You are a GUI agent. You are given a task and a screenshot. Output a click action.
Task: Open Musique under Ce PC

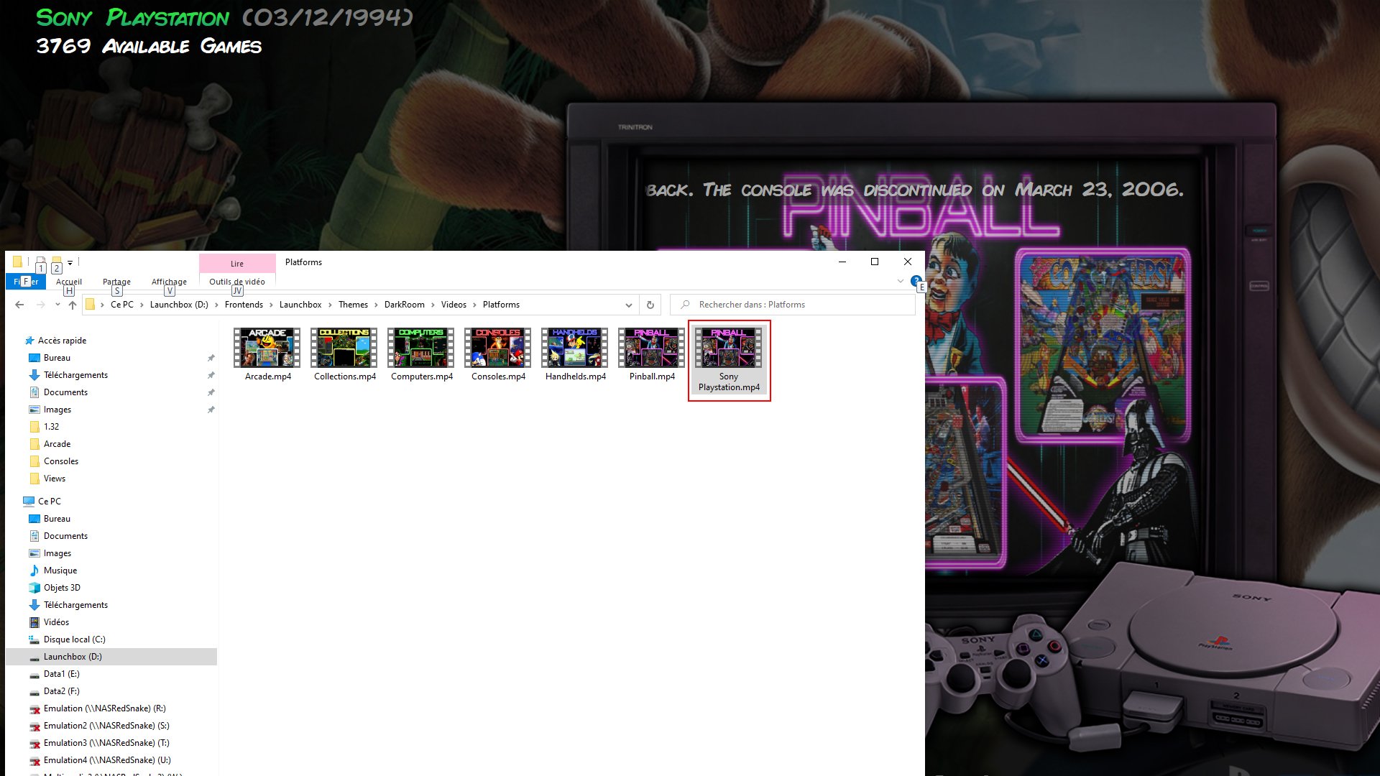click(60, 571)
